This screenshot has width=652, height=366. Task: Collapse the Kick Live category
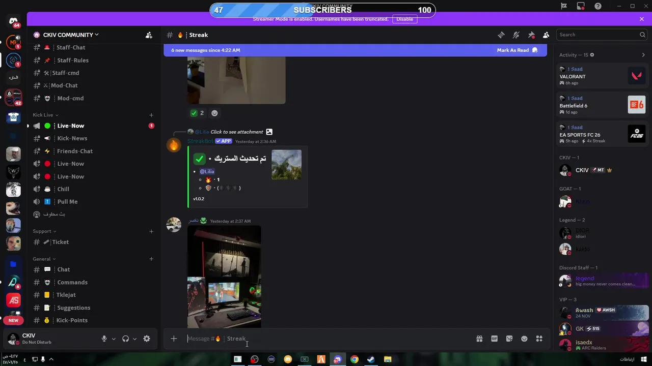point(45,115)
